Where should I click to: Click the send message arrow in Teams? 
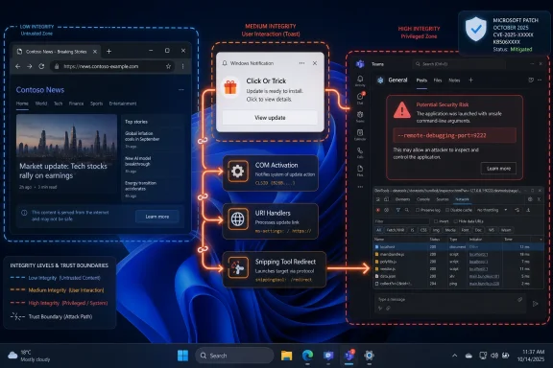pos(535,304)
